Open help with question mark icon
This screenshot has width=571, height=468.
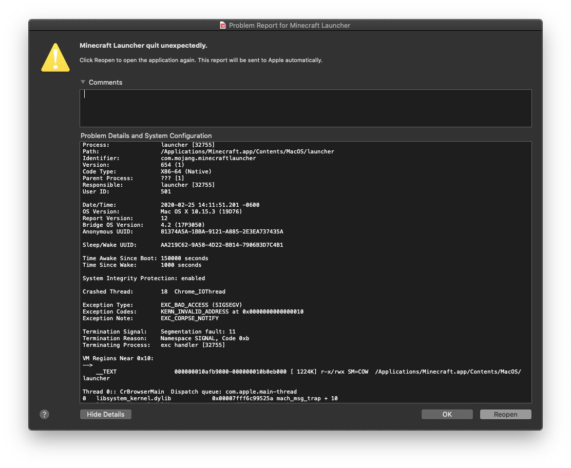[45, 414]
